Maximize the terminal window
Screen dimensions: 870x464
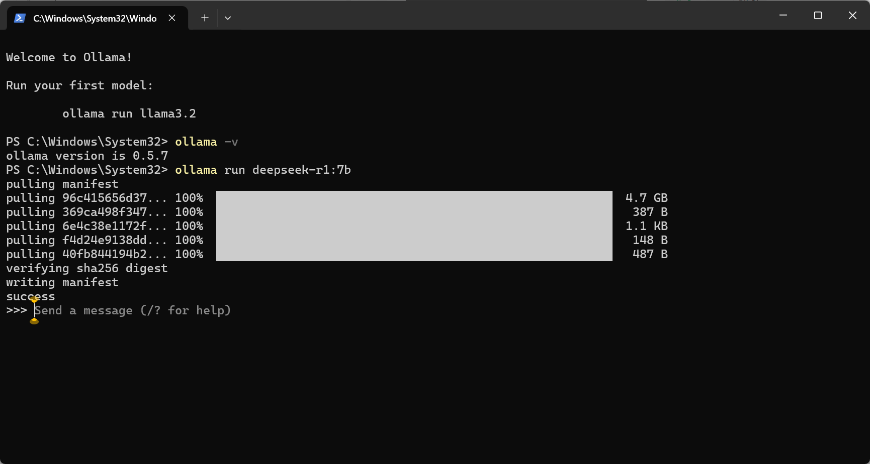point(818,15)
